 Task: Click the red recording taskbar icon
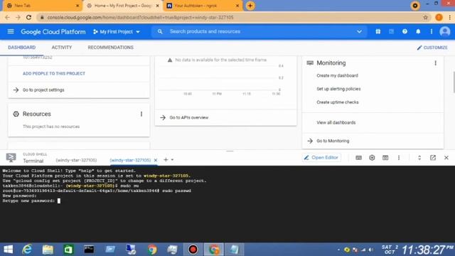(193, 250)
